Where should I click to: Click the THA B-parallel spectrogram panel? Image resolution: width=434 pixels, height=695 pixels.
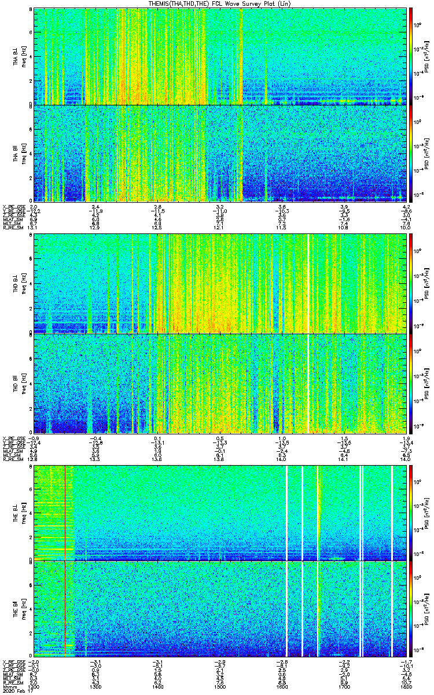coord(220,153)
